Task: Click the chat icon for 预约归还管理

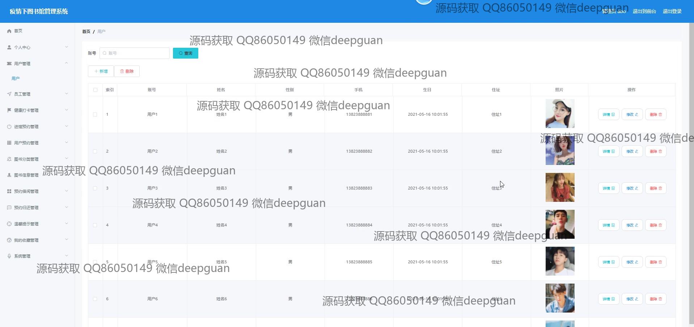Action: pyautogui.click(x=9, y=208)
